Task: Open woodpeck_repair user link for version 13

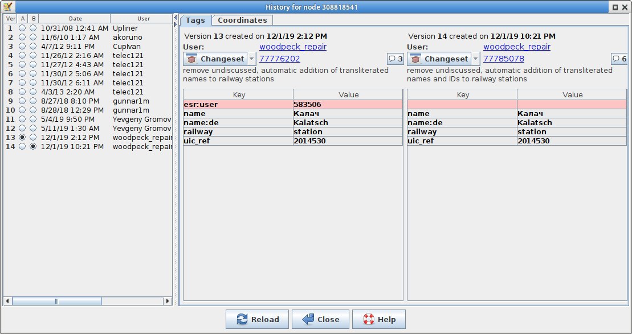Action: [x=293, y=47]
